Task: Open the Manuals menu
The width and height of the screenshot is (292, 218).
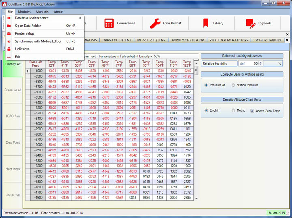Action: pyautogui.click(x=42, y=12)
